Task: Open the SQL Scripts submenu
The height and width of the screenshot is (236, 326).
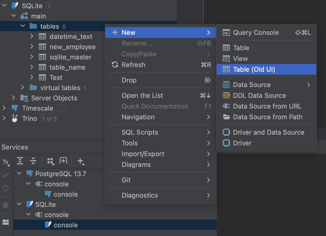Action: (161, 132)
